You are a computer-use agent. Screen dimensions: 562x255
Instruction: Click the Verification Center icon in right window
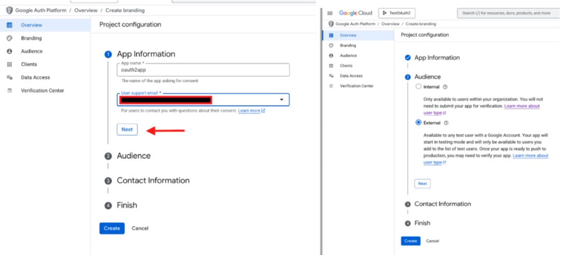click(x=331, y=86)
